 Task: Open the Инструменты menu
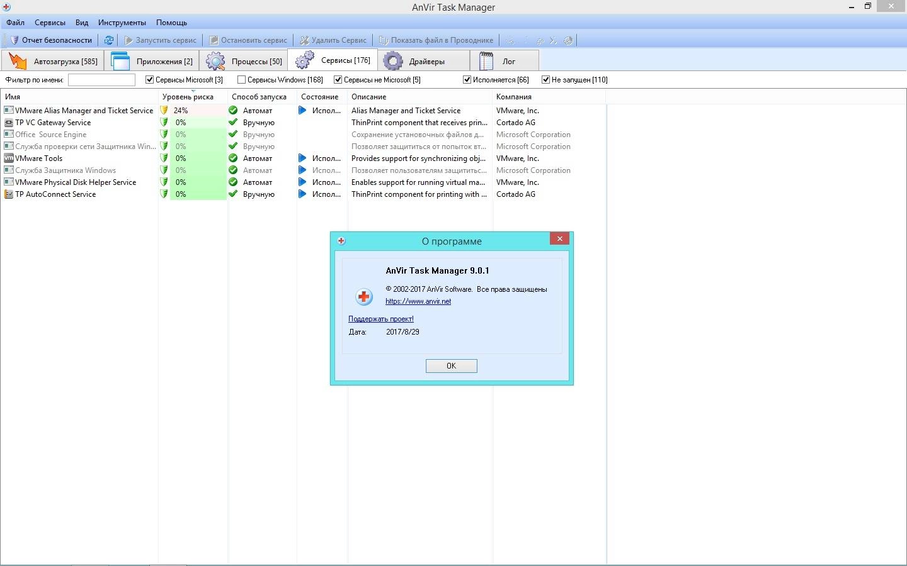pyautogui.click(x=122, y=22)
